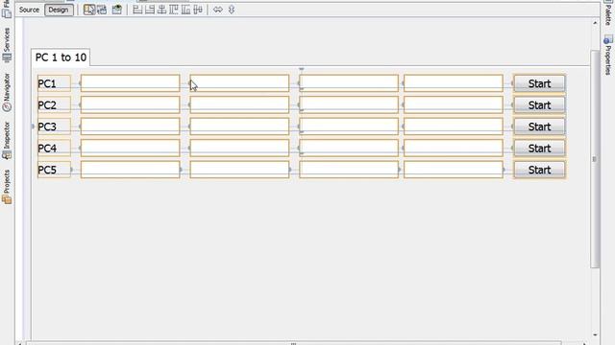This screenshot has width=615, height=345.
Task: Select first text field in PC4 row
Action: [131, 148]
